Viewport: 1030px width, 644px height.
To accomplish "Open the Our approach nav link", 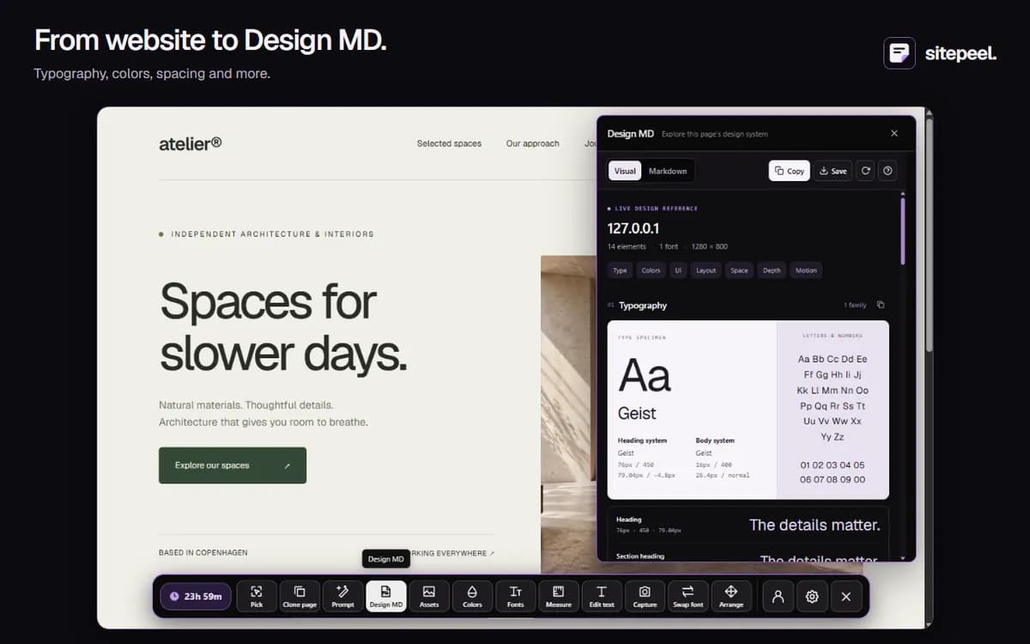I will [532, 143].
